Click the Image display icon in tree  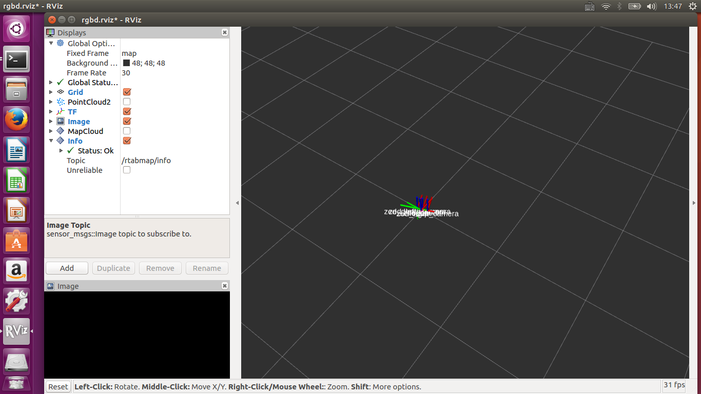coord(61,122)
